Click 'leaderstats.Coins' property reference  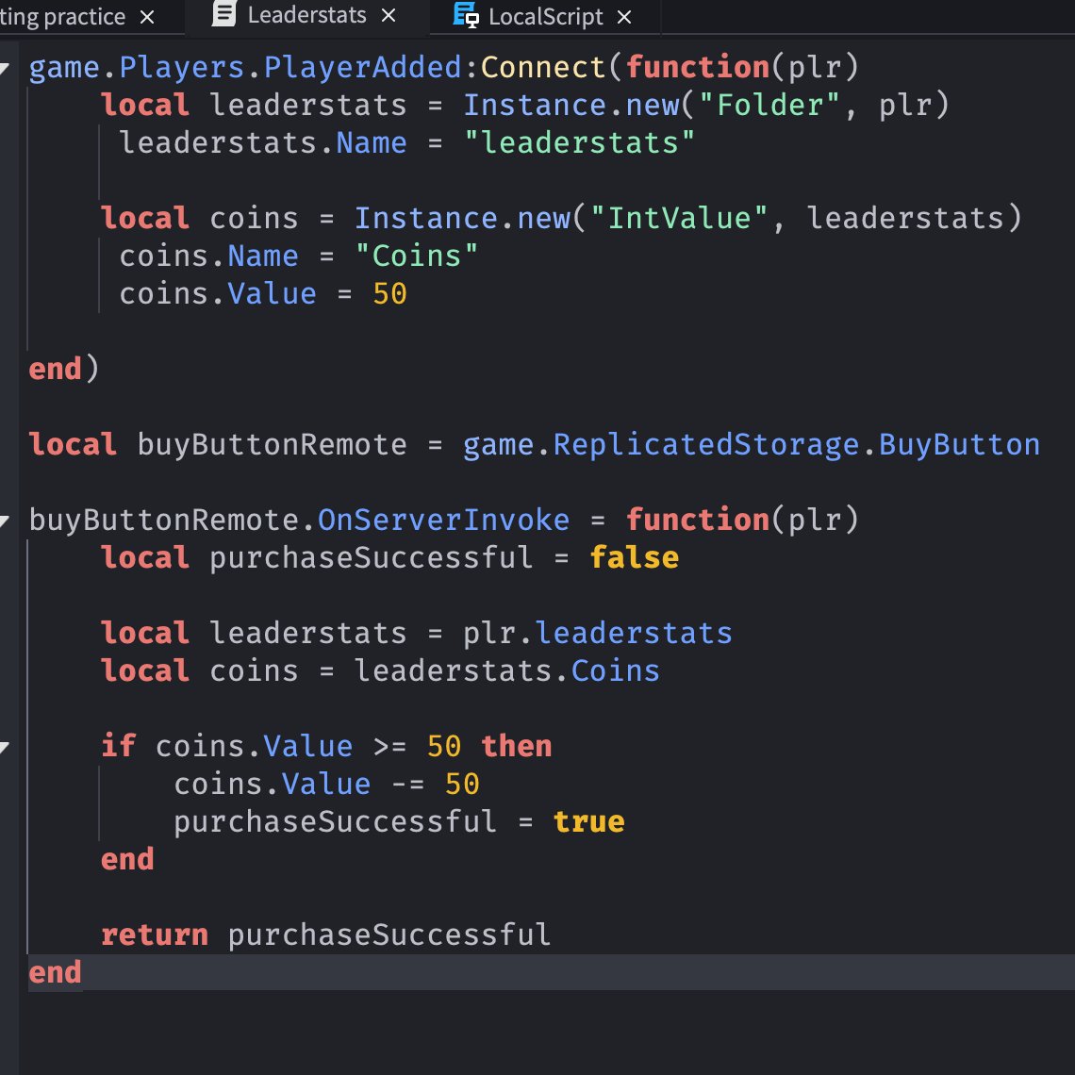(506, 671)
